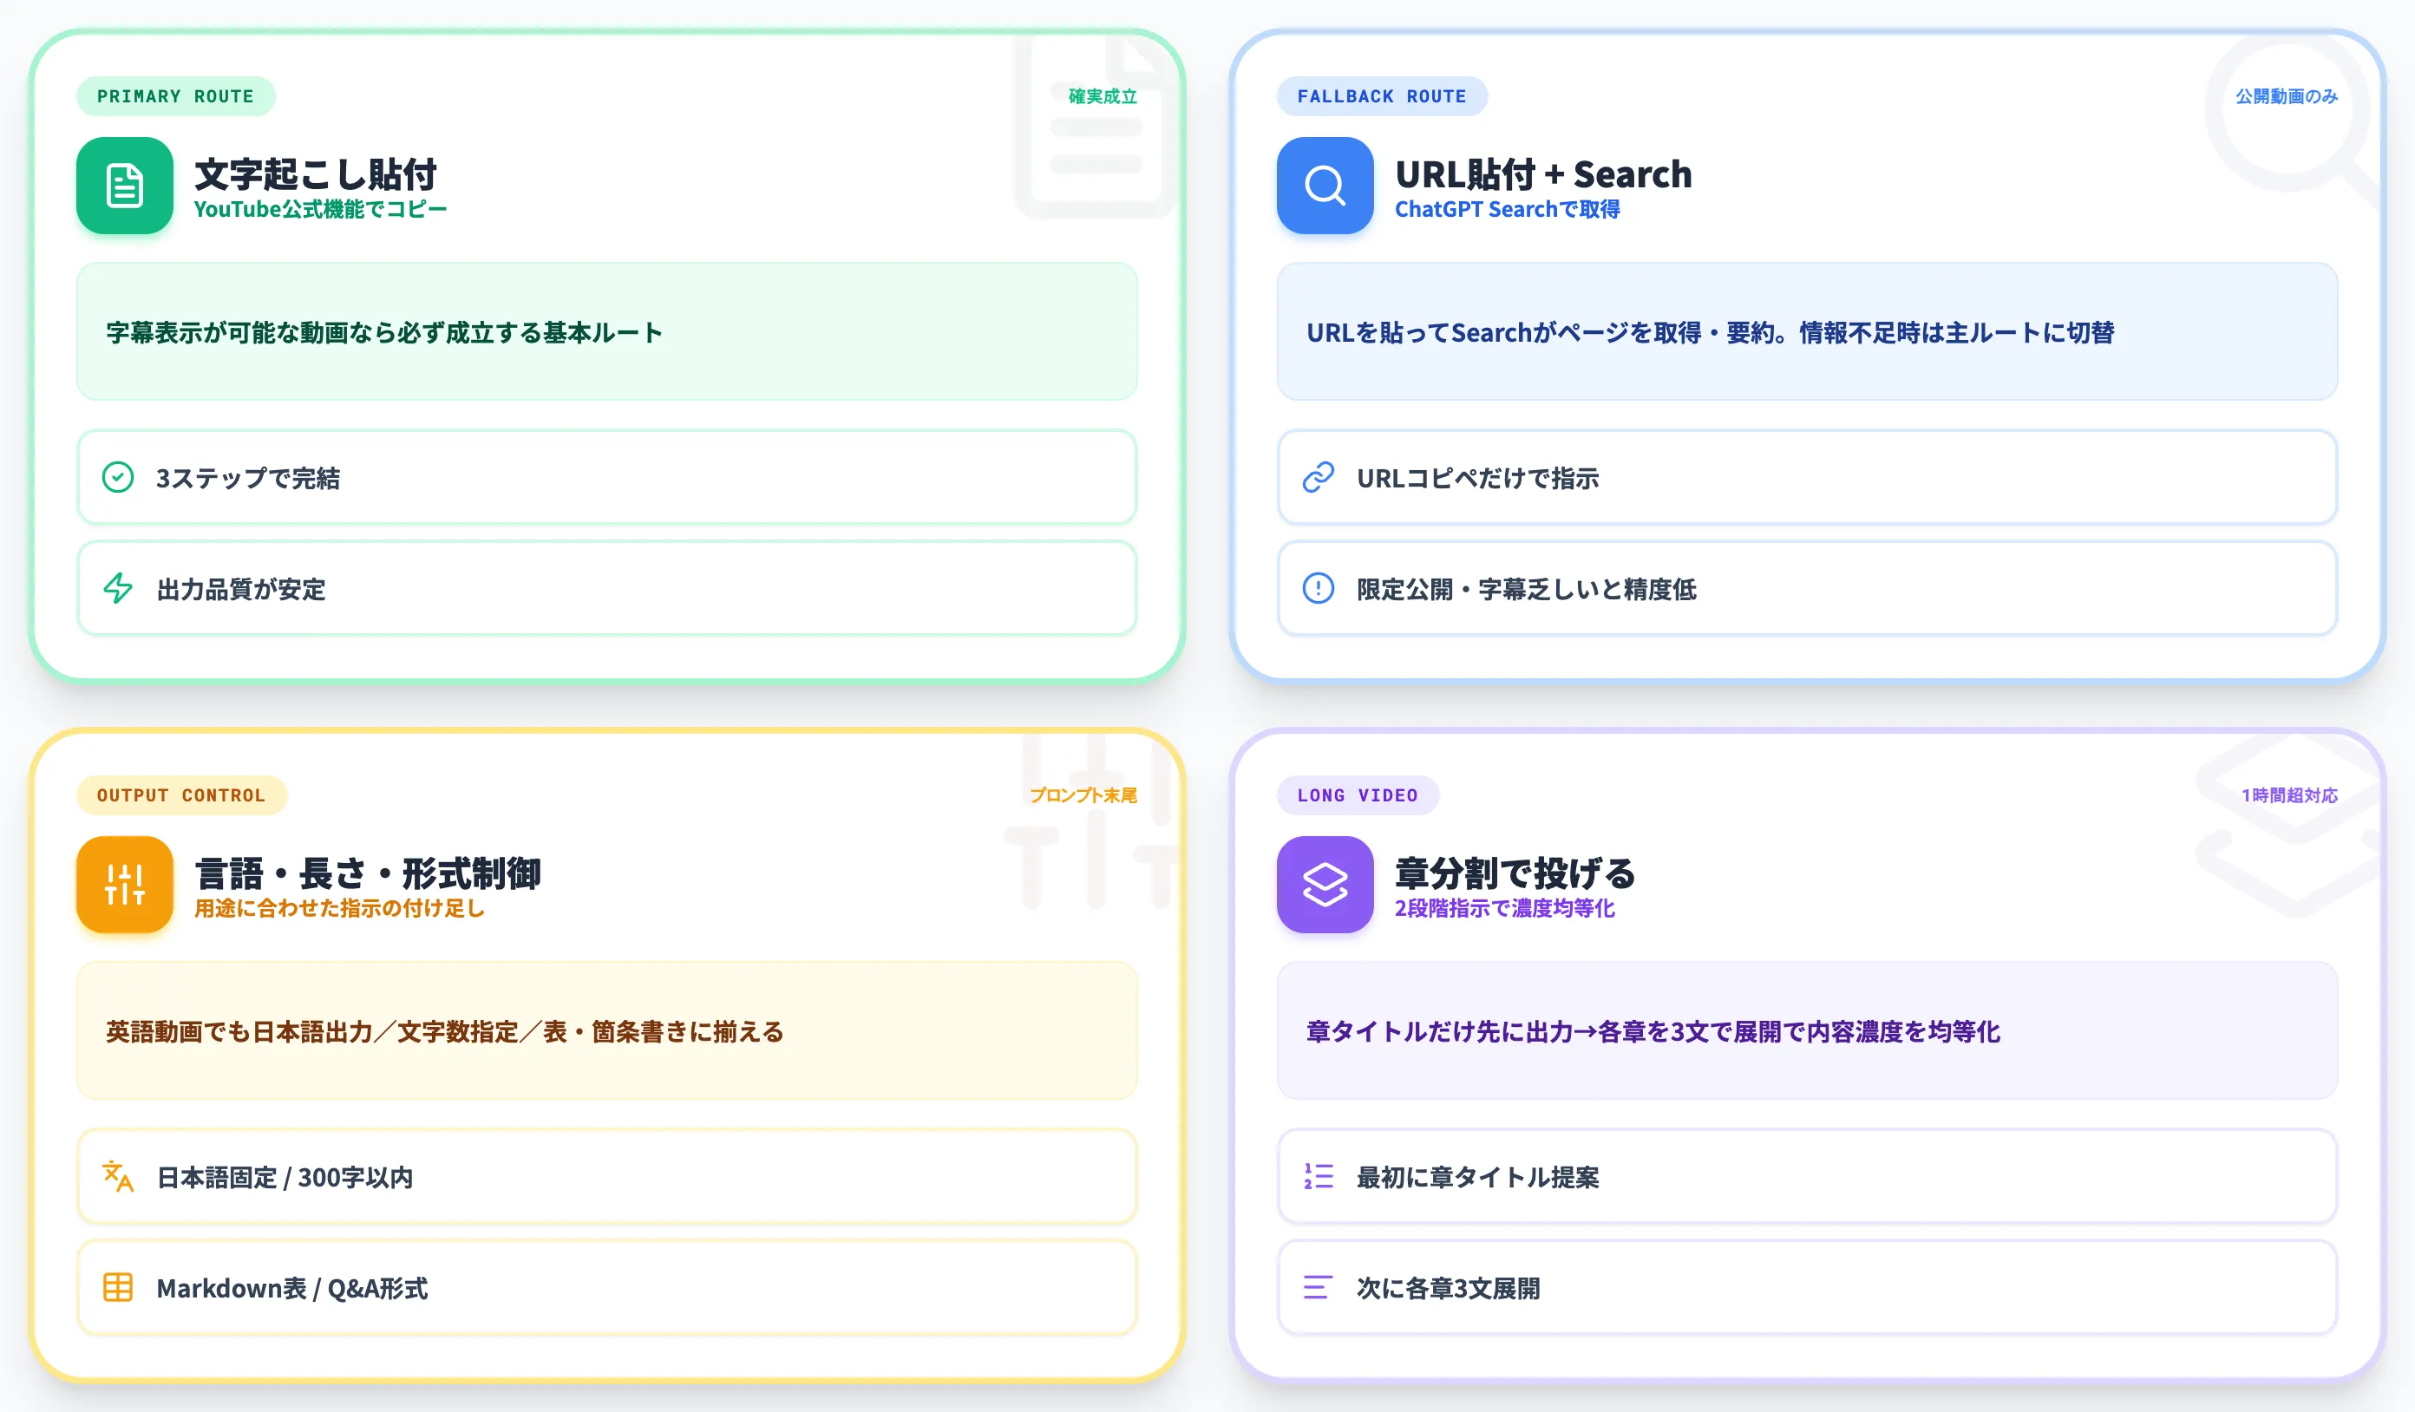Click the 3ステップで完結 row text

click(x=248, y=478)
